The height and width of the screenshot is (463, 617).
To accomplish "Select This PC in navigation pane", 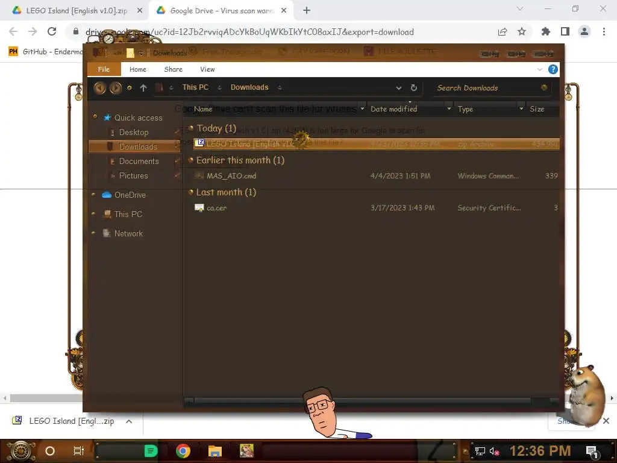I will [128, 214].
